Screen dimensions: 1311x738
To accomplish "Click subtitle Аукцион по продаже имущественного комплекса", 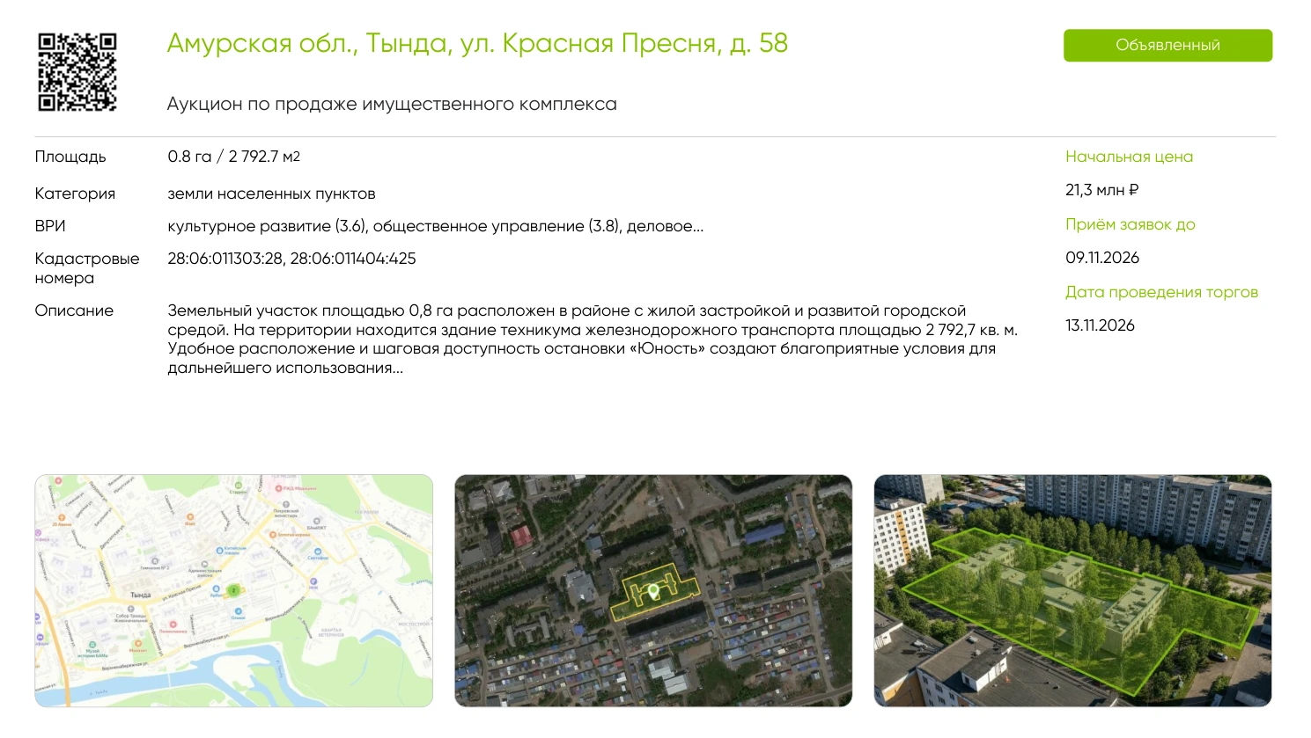I will click(392, 104).
